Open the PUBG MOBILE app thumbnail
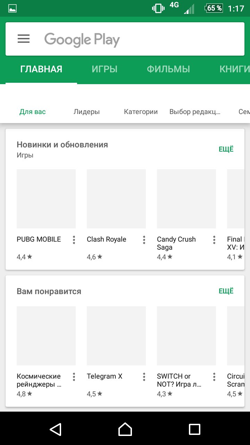 (46, 199)
